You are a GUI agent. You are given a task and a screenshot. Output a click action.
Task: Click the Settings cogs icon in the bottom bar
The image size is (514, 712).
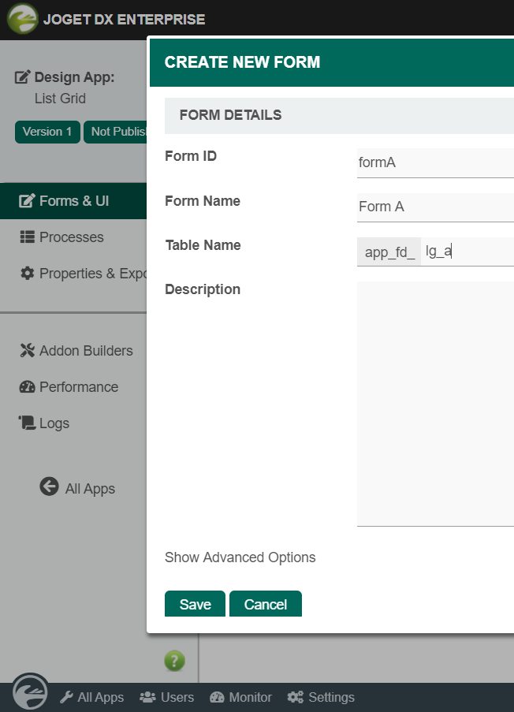click(x=296, y=697)
